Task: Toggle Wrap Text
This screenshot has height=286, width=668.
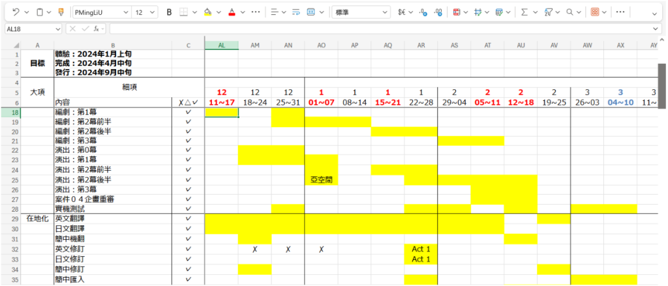Action: pyautogui.click(x=296, y=12)
